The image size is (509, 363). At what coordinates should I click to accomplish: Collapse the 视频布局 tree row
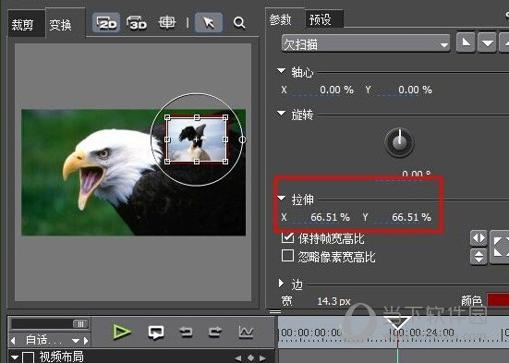15,357
